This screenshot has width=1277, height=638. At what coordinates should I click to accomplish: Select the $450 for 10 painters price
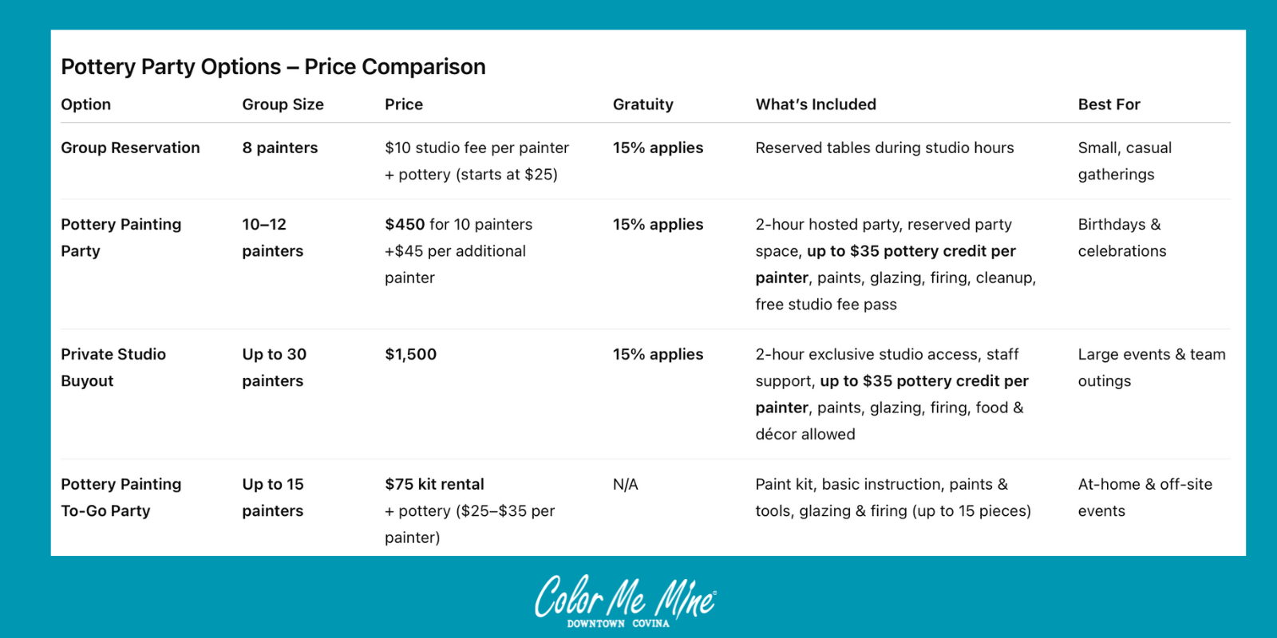point(458,225)
